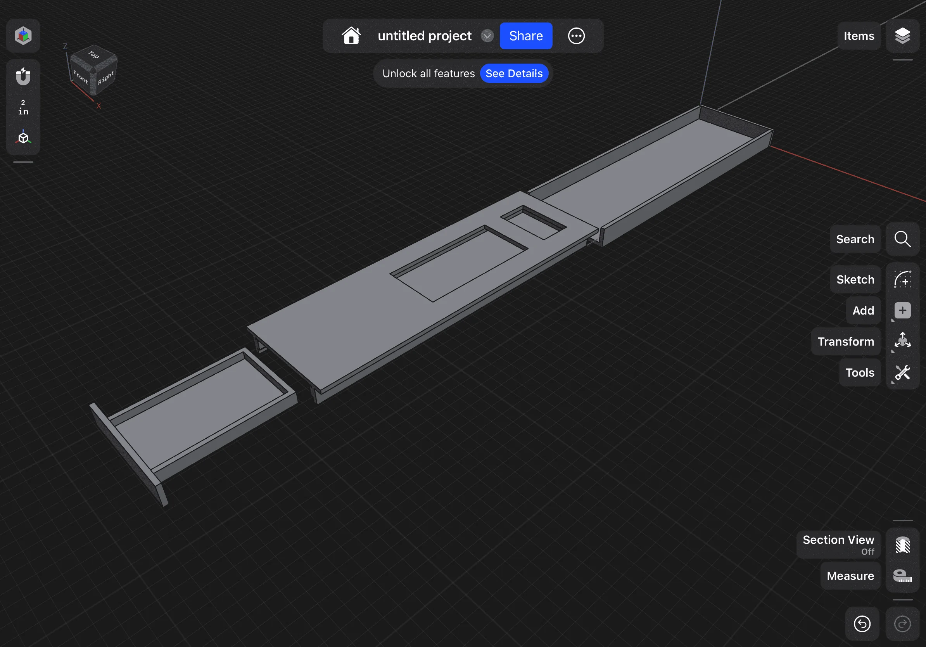This screenshot has height=647, width=926.
Task: Open the Shapr3D app logo menu
Action: click(23, 36)
